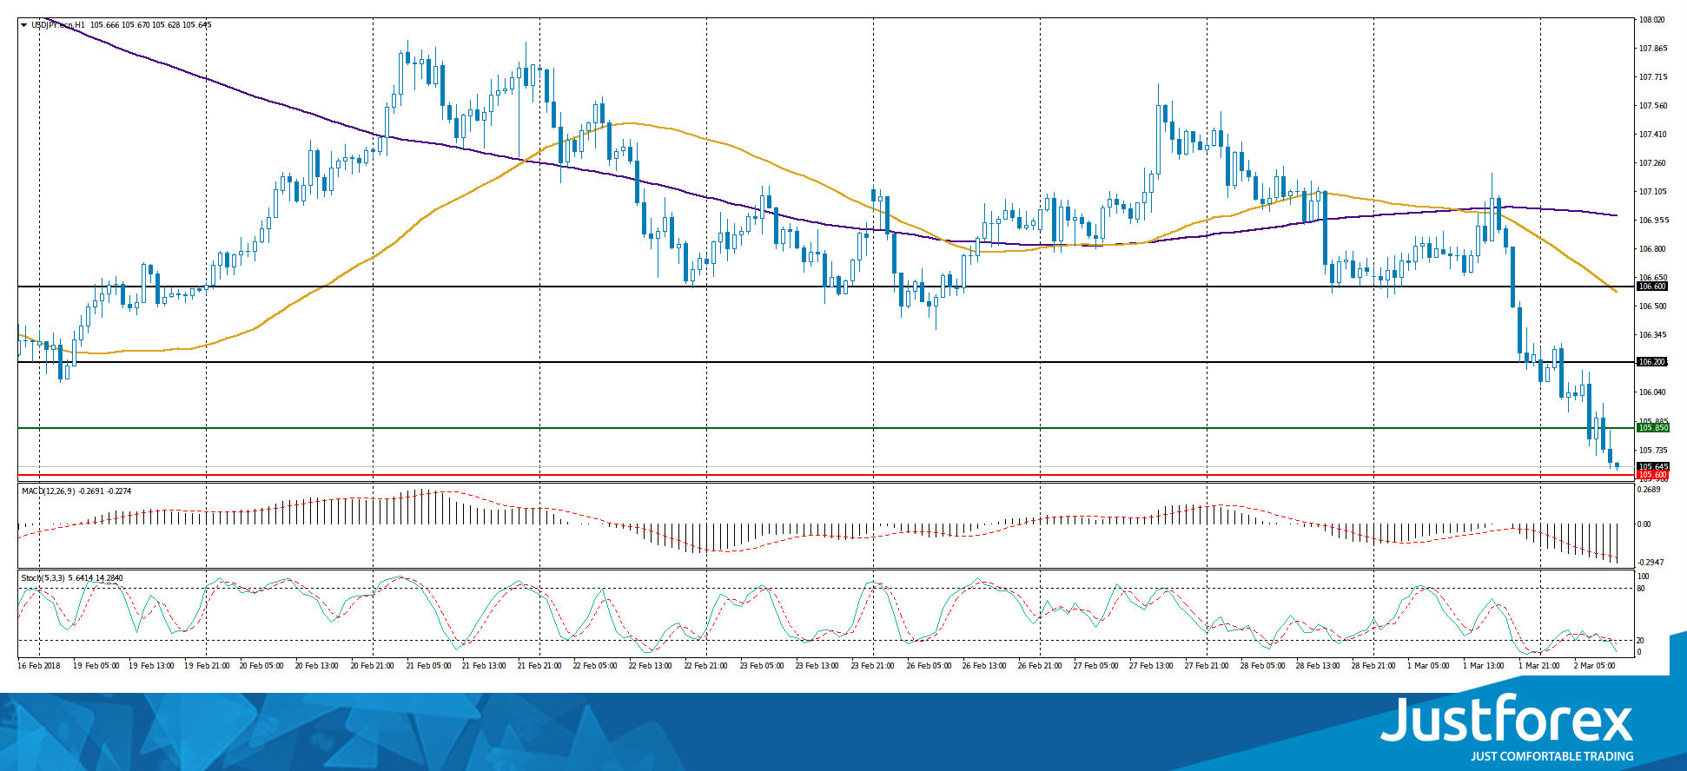Click the 107.410 price scale value
The width and height of the screenshot is (1687, 771).
click(1652, 135)
